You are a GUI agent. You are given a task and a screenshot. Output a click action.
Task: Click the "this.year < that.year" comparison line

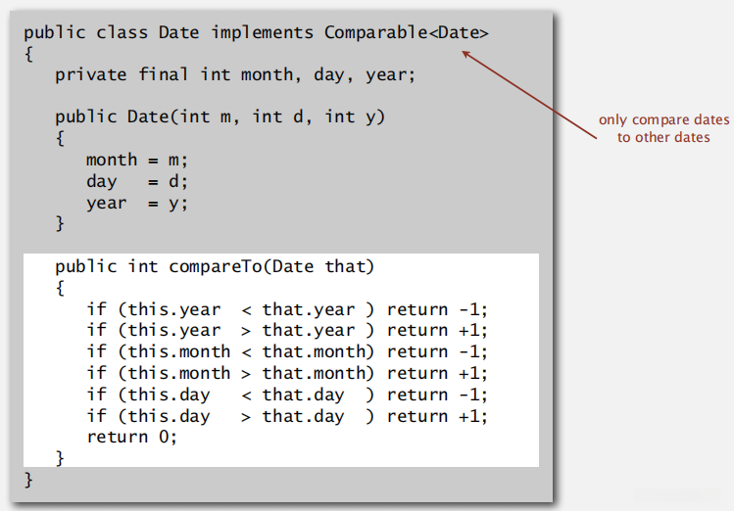click(x=286, y=309)
